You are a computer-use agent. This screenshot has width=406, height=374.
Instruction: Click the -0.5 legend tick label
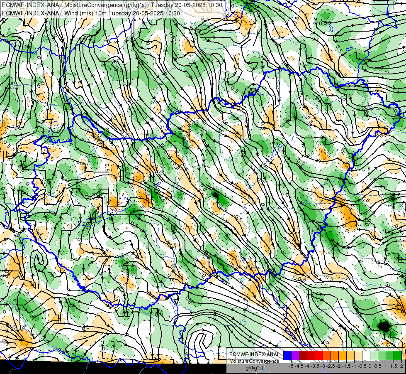click(x=362, y=366)
